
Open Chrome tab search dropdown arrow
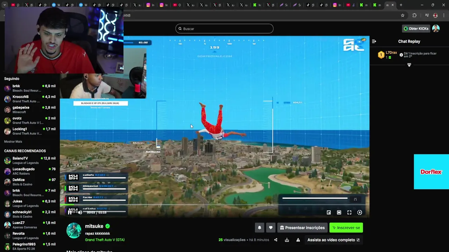coord(4,5)
